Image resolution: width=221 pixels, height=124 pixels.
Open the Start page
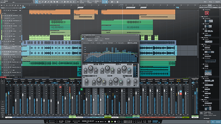click(205, 2)
